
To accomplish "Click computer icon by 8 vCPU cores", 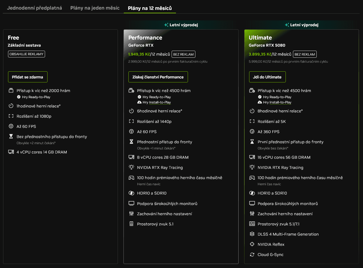I will click(x=131, y=157).
